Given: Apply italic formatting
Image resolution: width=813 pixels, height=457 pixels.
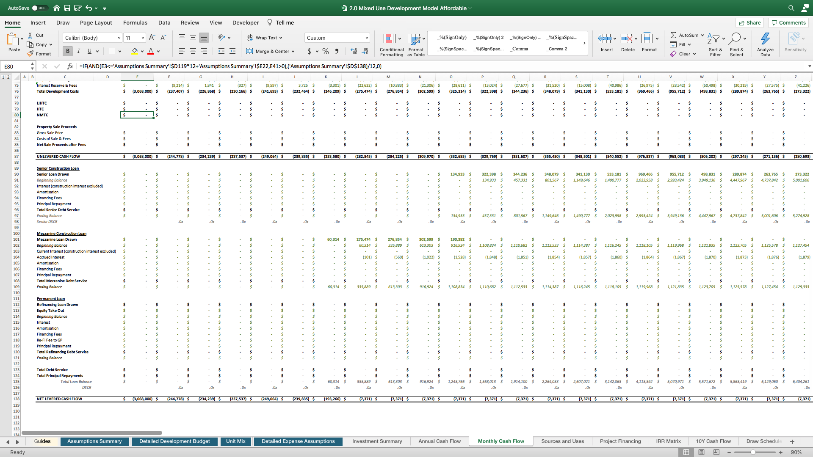Looking at the screenshot, I should pos(78,51).
